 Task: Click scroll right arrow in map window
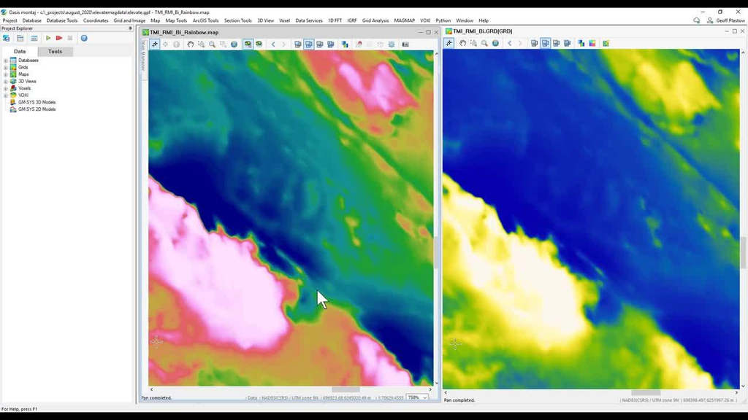click(430, 389)
